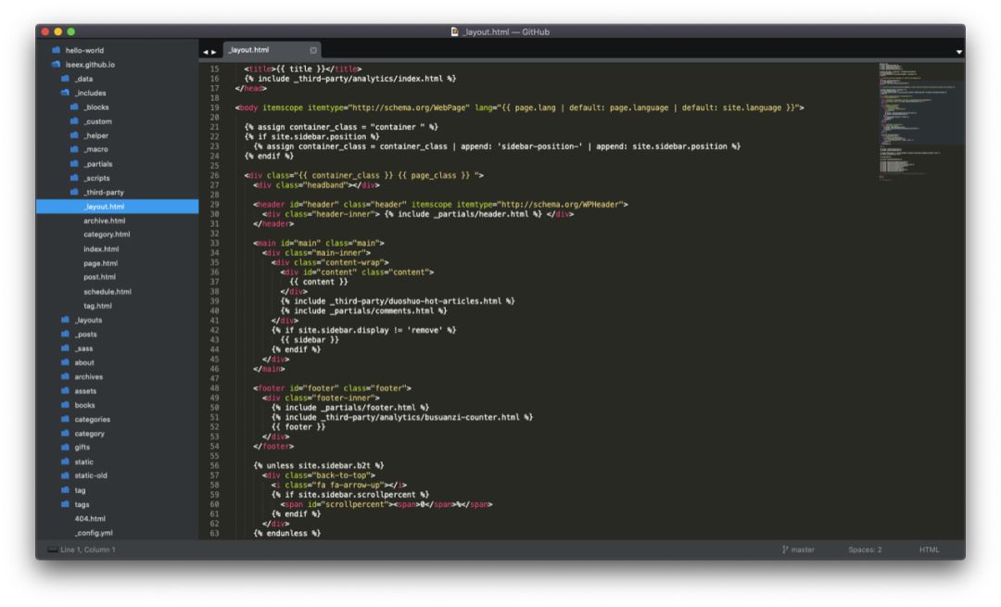Open category.html from the sidebar
1001x607 pixels.
pos(107,234)
